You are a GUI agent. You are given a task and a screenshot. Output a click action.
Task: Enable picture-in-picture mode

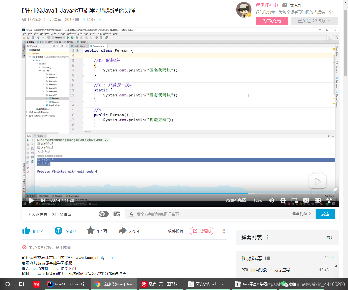295,200
